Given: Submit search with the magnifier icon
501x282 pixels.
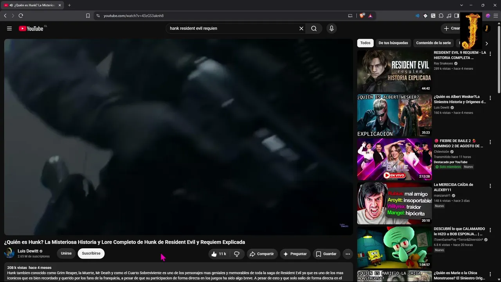Looking at the screenshot, I should click(314, 28).
